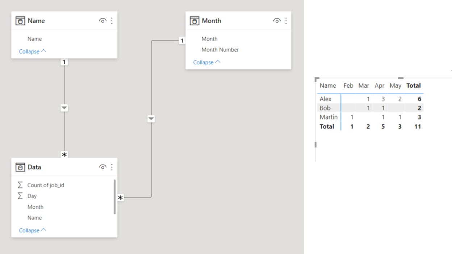This screenshot has width=452, height=254.
Task: Select Day field in Data table
Action: coord(32,196)
